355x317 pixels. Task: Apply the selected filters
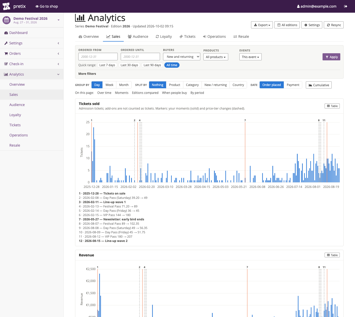(331, 57)
